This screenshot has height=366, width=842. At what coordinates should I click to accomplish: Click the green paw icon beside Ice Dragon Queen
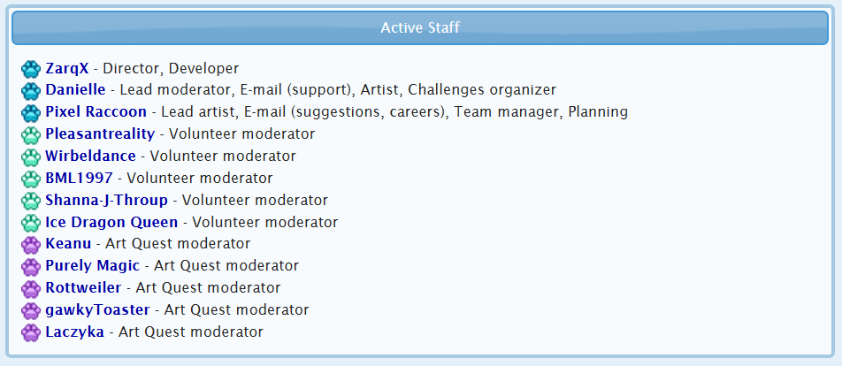click(x=31, y=224)
